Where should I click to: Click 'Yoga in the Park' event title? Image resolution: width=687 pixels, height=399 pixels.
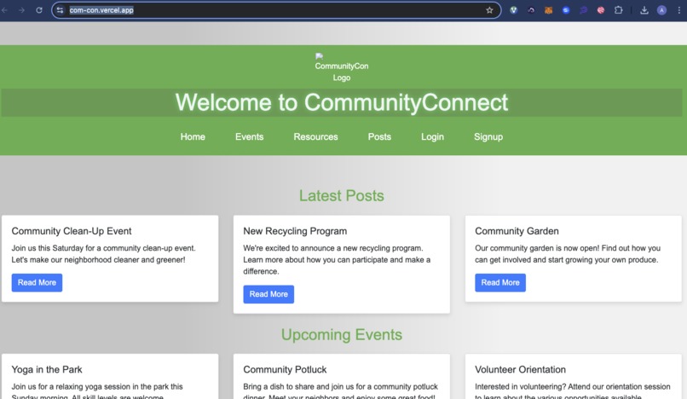47,370
